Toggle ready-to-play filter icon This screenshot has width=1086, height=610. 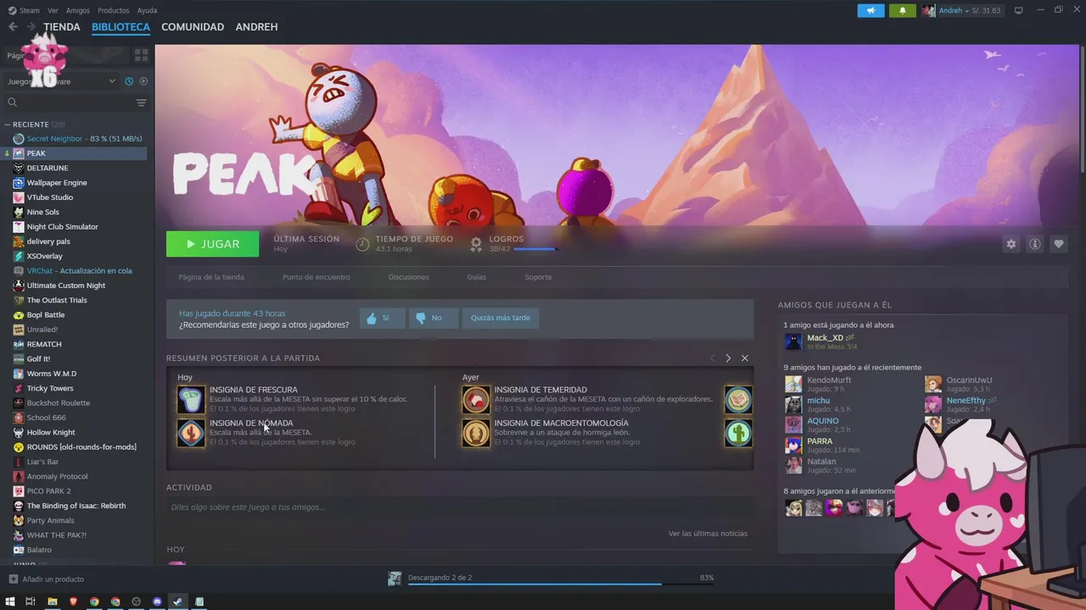pyautogui.click(x=143, y=81)
